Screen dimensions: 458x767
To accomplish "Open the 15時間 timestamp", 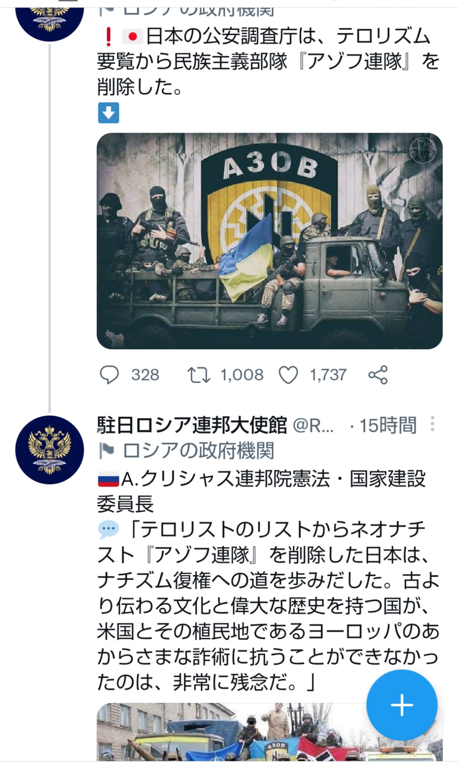I will (x=388, y=425).
